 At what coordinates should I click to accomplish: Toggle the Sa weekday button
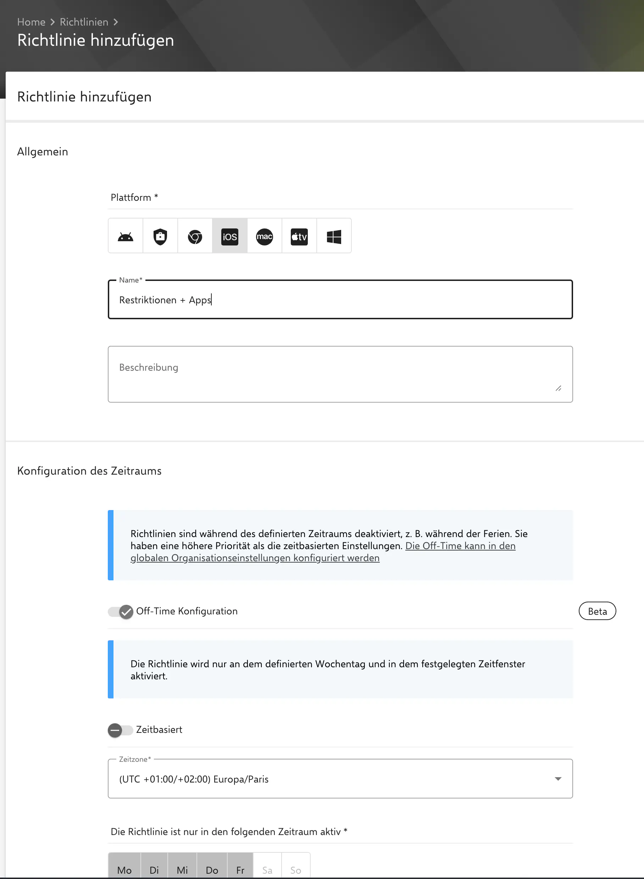[267, 870]
